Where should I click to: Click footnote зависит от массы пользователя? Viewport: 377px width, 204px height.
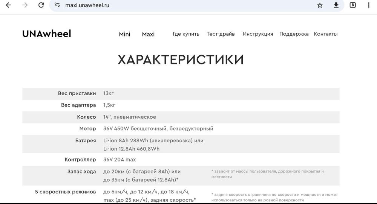click(x=268, y=174)
